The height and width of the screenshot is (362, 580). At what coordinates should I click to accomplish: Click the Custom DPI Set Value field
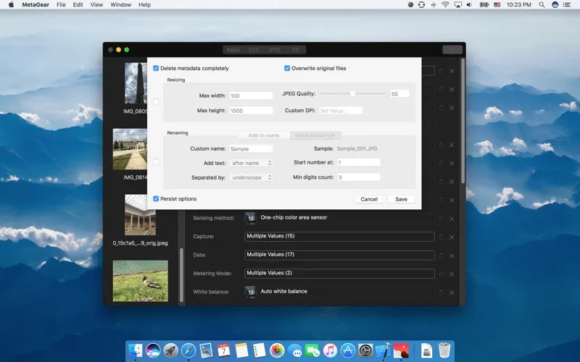click(x=341, y=111)
